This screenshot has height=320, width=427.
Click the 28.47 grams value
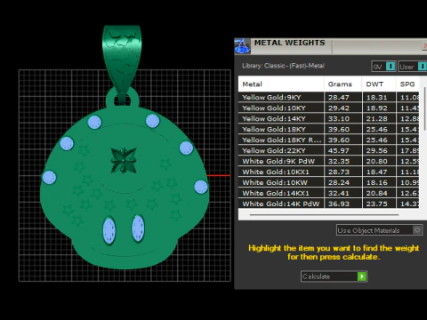coord(339,98)
